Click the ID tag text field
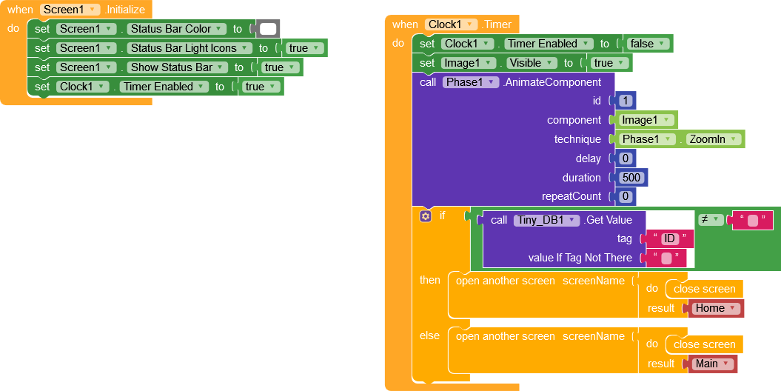This screenshot has height=391, width=781. click(669, 238)
